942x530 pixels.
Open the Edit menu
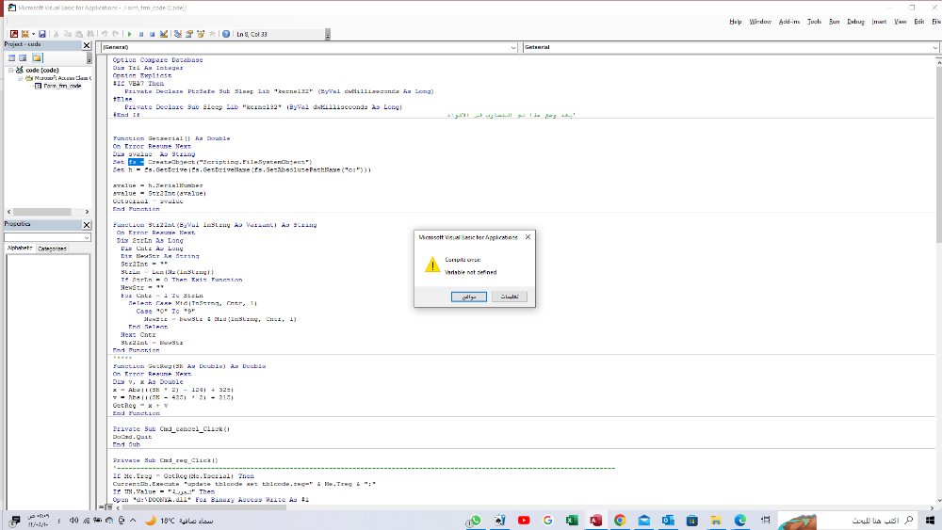[919, 22]
